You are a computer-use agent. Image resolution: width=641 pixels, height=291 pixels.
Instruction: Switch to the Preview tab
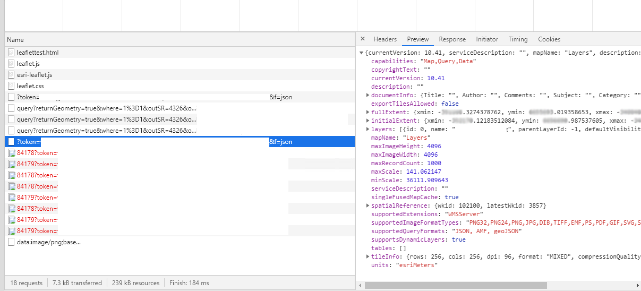click(418, 39)
